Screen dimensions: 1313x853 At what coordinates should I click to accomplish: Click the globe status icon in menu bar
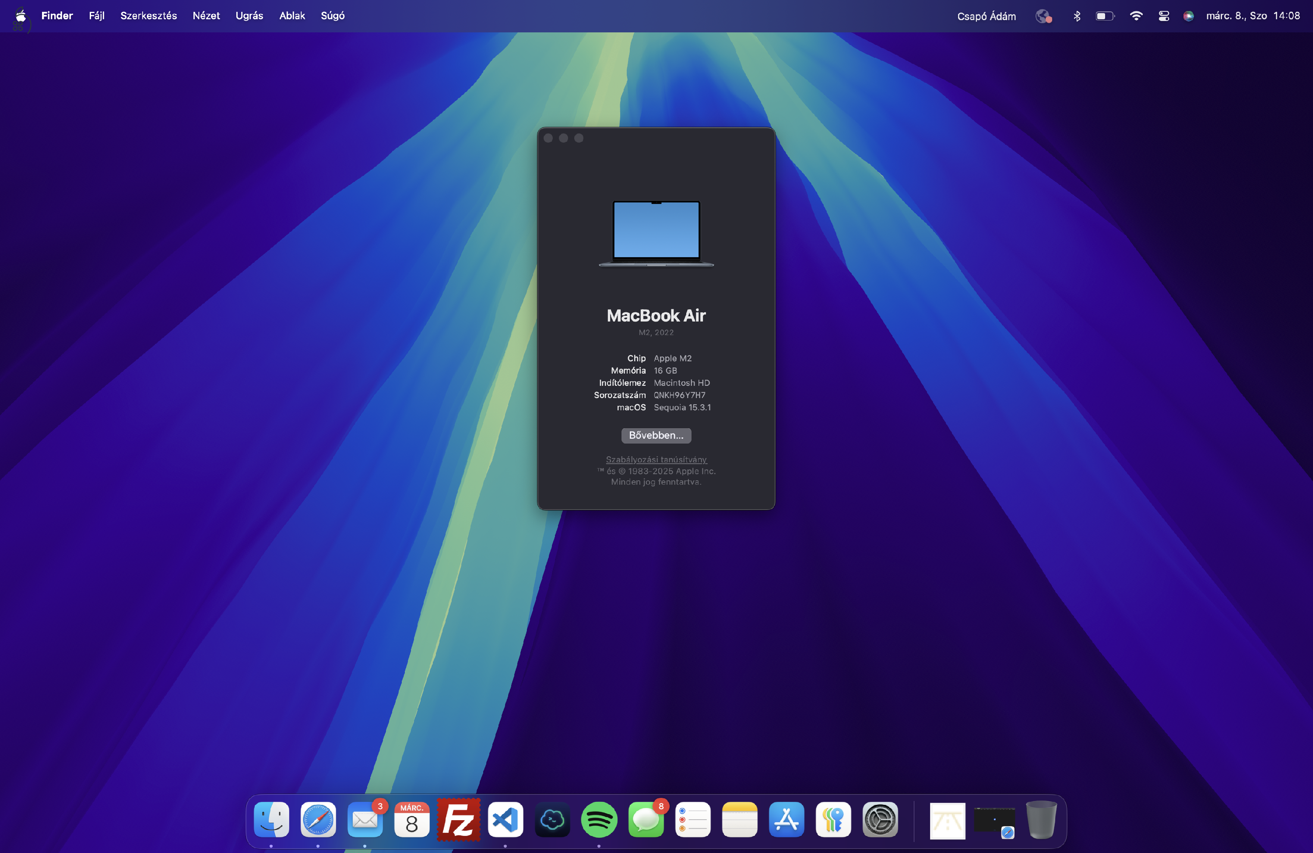click(1043, 16)
